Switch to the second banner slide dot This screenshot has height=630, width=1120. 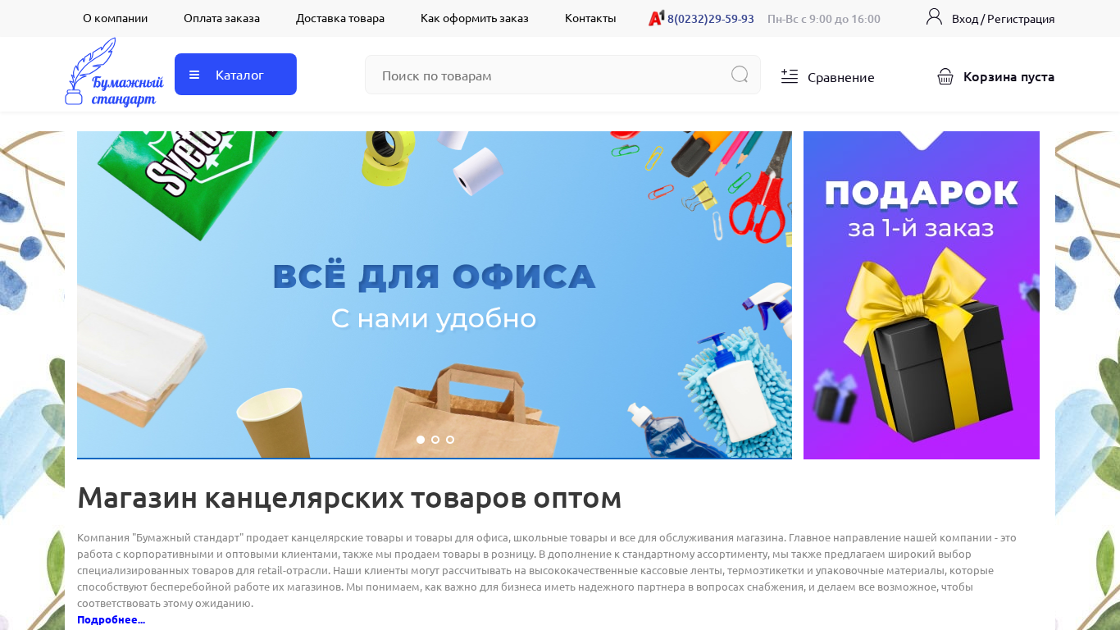click(x=435, y=440)
